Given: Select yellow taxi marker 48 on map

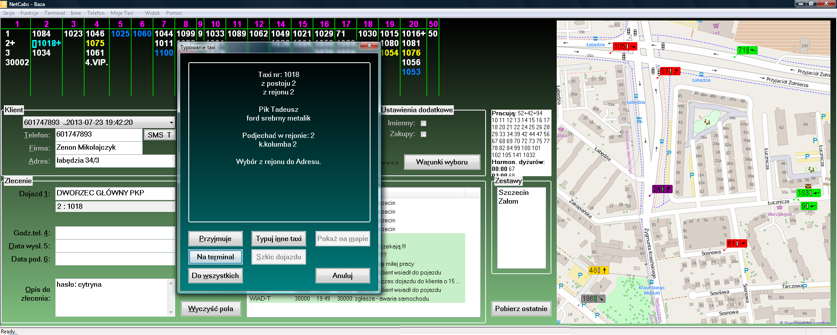Looking at the screenshot, I should pyautogui.click(x=598, y=270).
